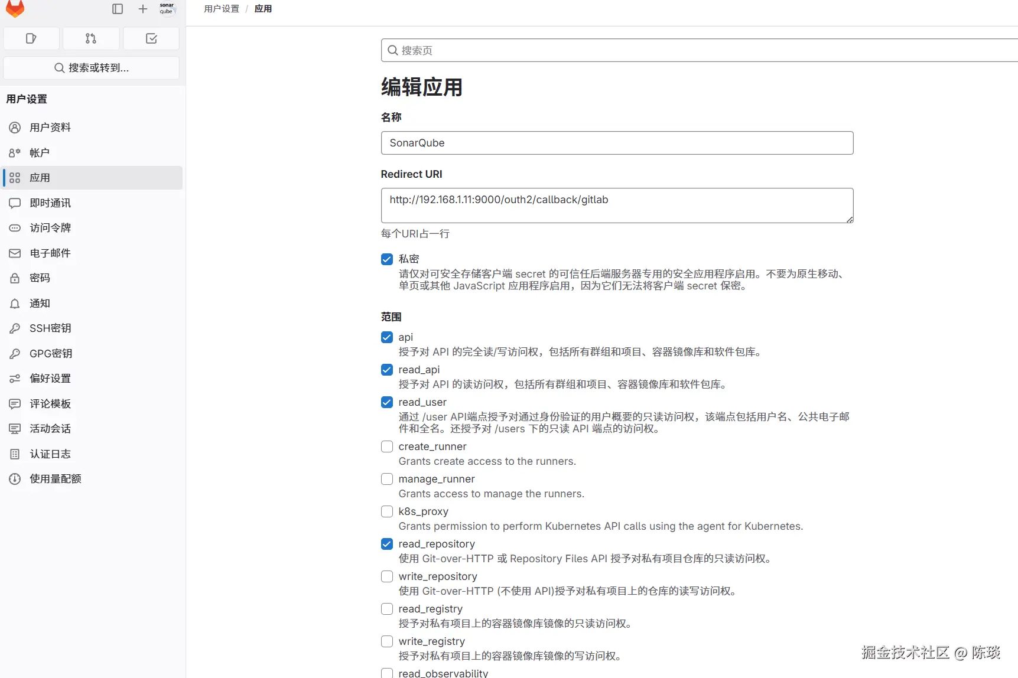Screen dimensions: 1018x678
Task: Click the 用户设置 sidebar heading
Action: (x=27, y=99)
